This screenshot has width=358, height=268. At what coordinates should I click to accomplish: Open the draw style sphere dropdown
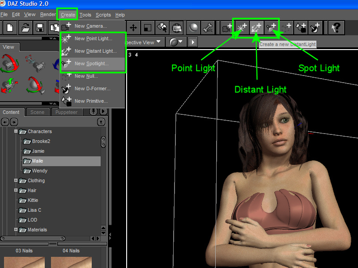(x=176, y=42)
